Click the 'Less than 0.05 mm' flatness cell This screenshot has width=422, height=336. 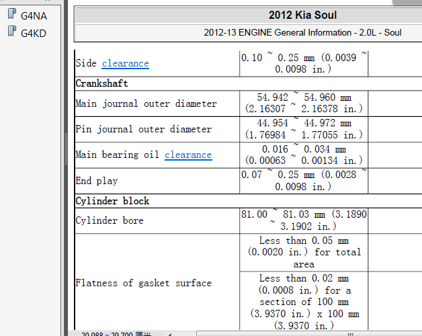point(304,253)
